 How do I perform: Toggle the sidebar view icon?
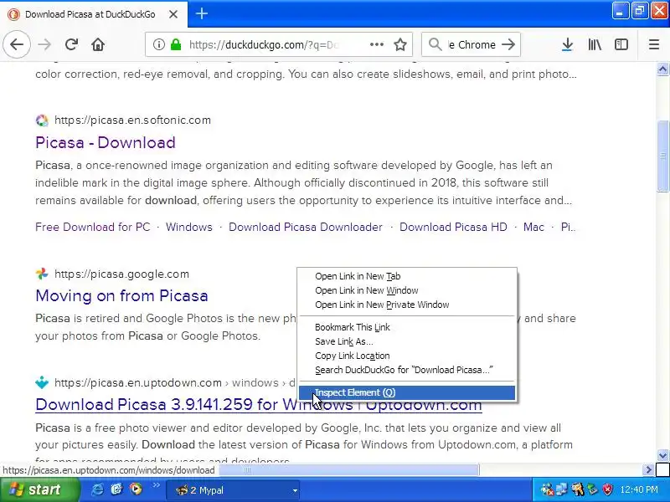(621, 44)
